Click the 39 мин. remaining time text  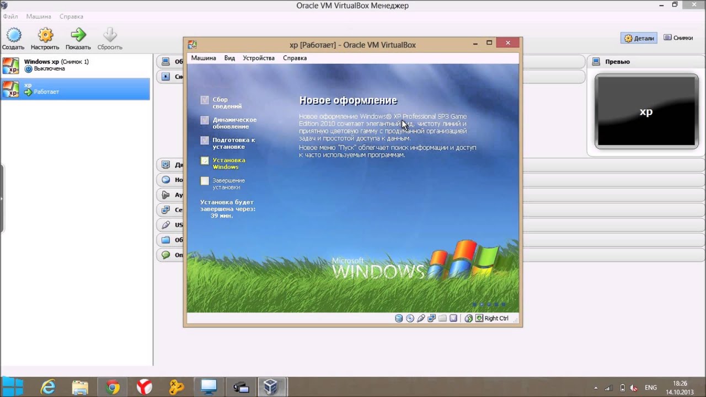(221, 216)
